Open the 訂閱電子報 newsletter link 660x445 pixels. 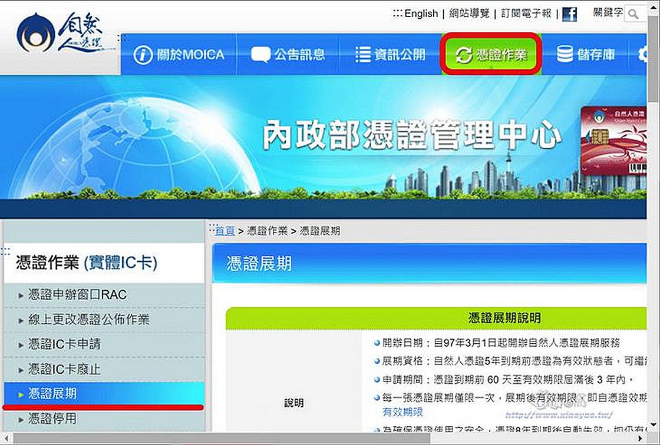tap(526, 14)
